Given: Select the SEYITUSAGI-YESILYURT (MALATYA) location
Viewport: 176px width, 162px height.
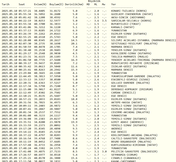Looking at the screenshot, I should pyautogui.click(x=134, y=44).
